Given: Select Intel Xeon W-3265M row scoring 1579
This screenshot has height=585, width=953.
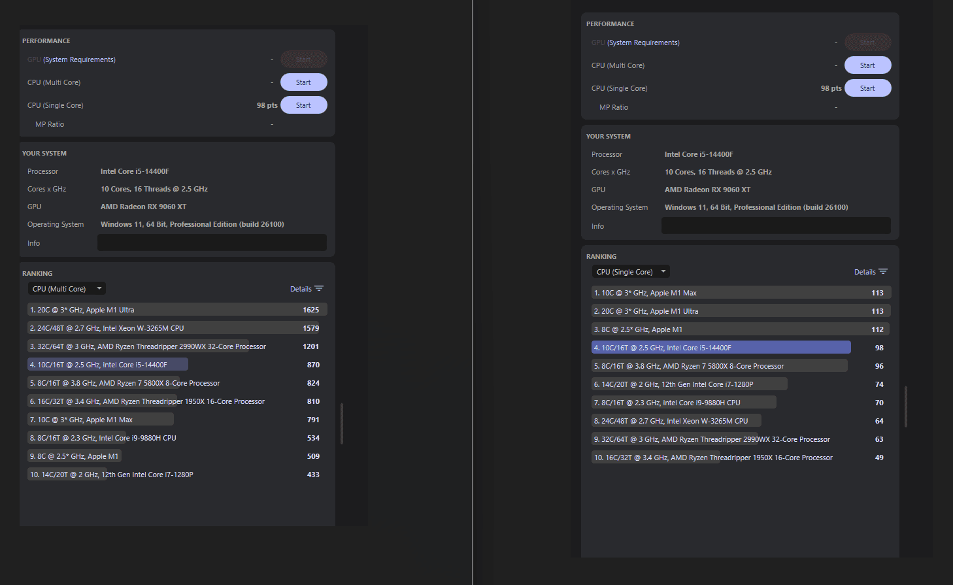Looking at the screenshot, I should click(177, 328).
